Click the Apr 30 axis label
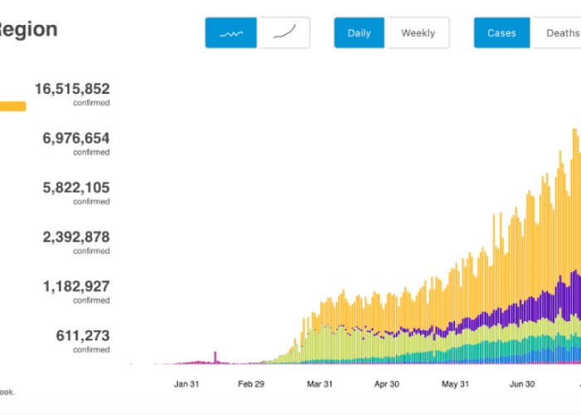Screen dimensions: 581x415 (387, 384)
